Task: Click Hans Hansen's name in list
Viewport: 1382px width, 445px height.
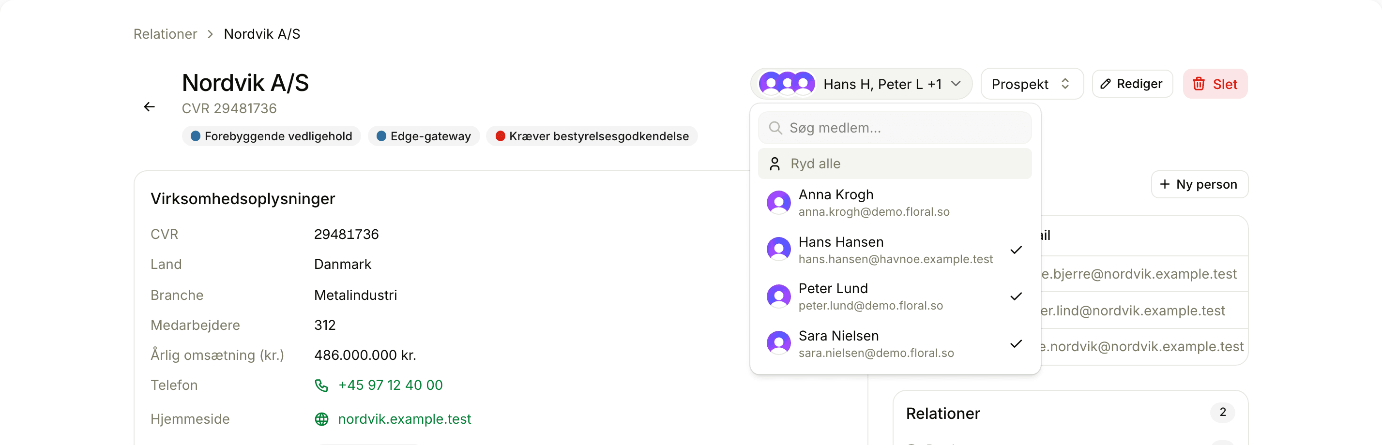Action: [x=841, y=242]
